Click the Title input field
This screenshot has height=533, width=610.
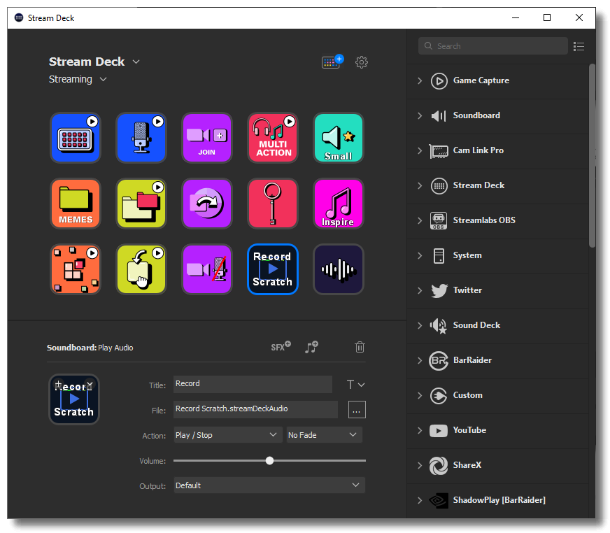coord(253,384)
